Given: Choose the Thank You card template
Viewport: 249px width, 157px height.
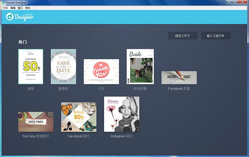Looking at the screenshot, I should click(x=101, y=72).
